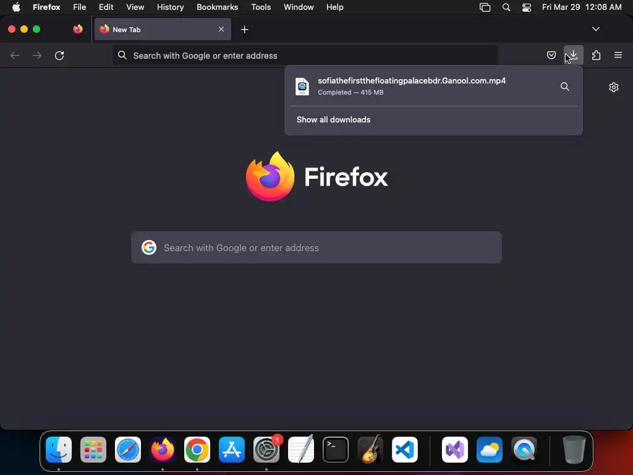The width and height of the screenshot is (633, 475).
Task: Open the Tools menu
Action: click(261, 7)
